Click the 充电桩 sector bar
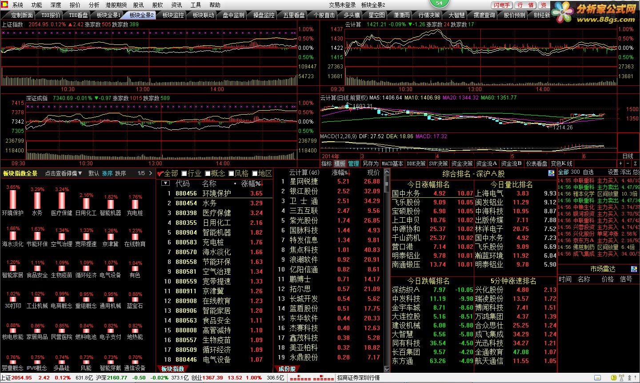Screen dimensions: 640x383 135,204
